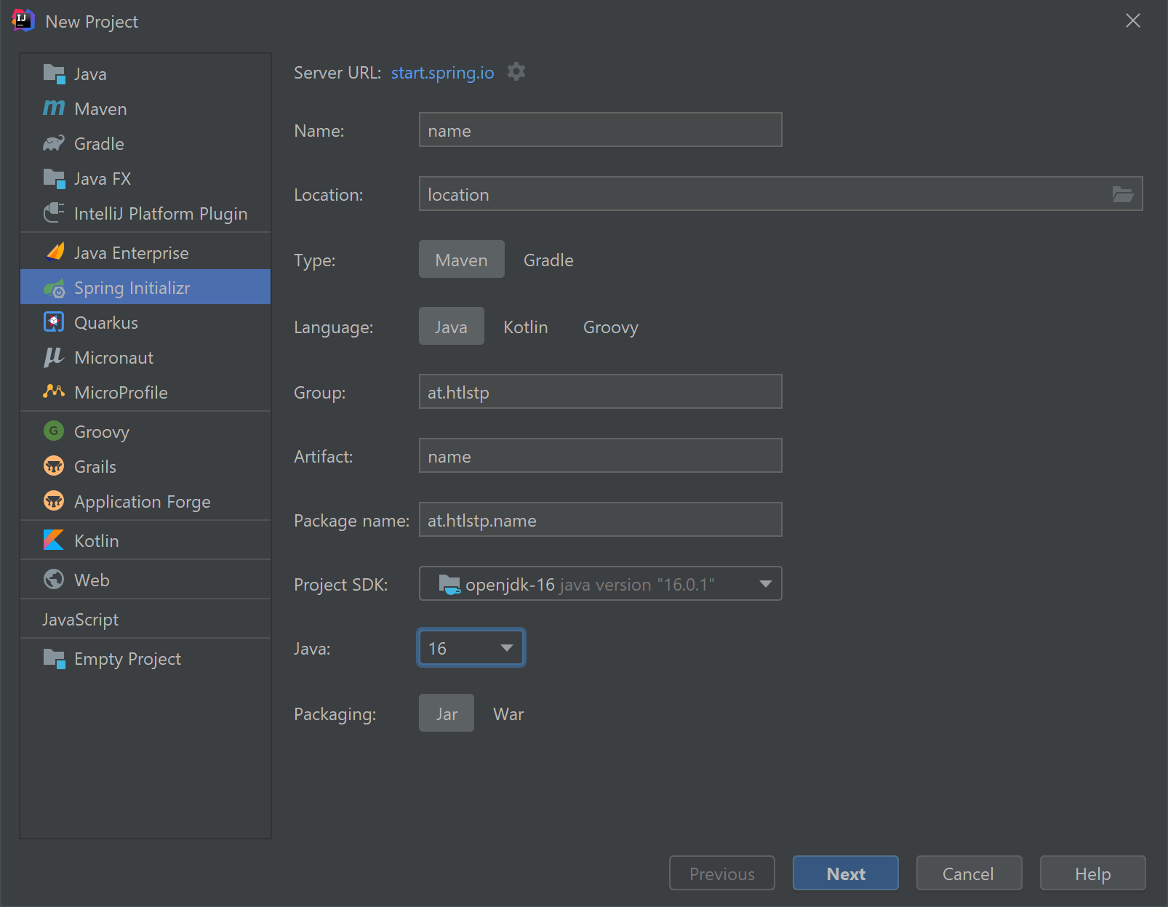The image size is (1168, 907).
Task: Open server URL settings gear
Action: (516, 72)
